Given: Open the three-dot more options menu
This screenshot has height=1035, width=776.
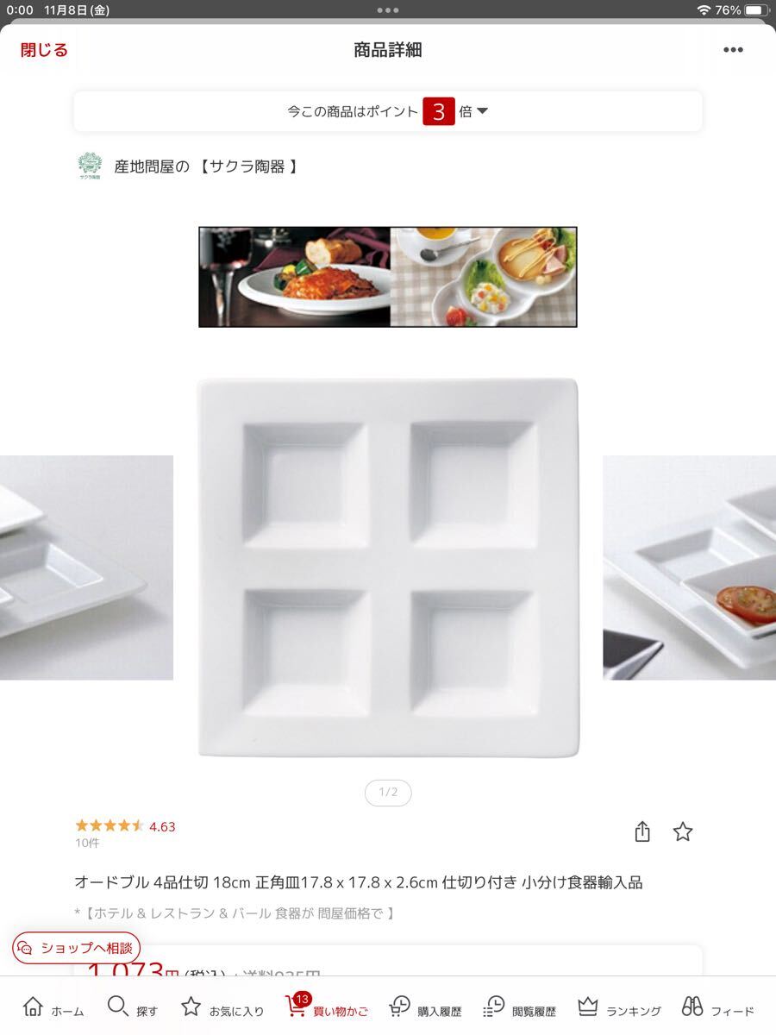Looking at the screenshot, I should tap(733, 50).
